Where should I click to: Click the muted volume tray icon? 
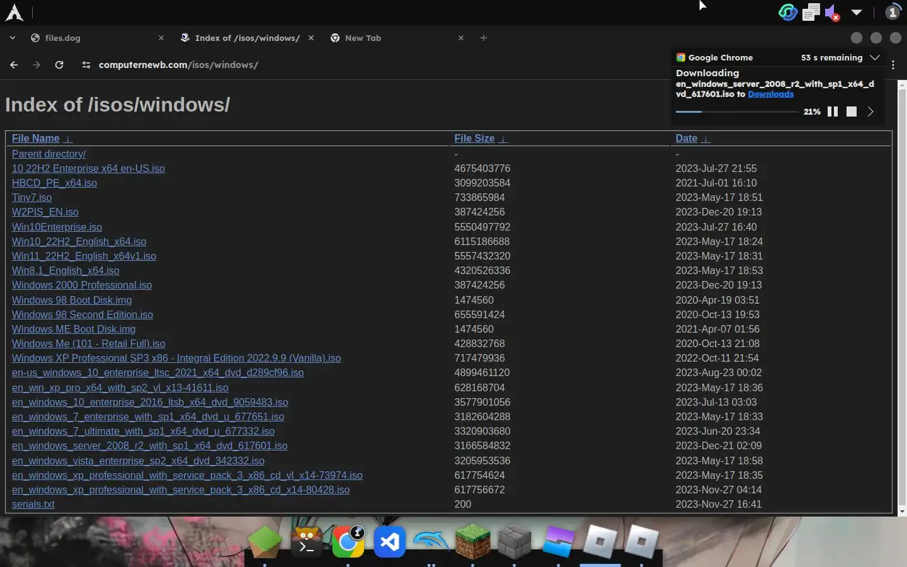(x=832, y=12)
